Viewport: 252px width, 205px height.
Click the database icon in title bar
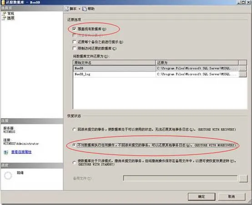coord(3,2)
